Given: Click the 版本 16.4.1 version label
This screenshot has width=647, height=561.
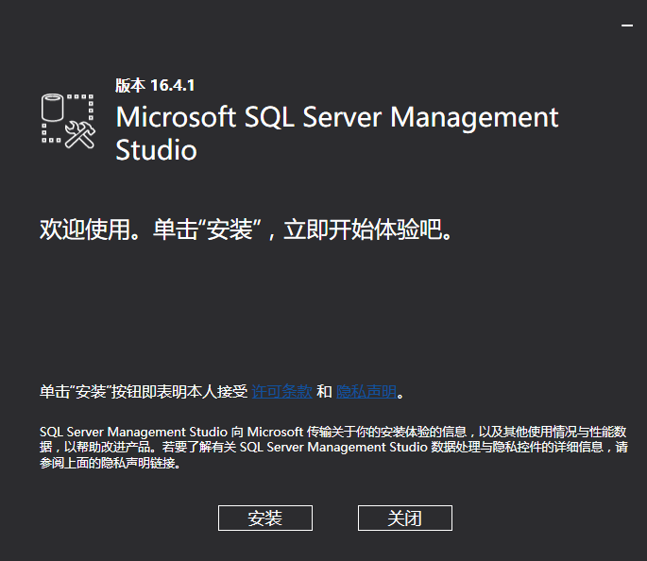Looking at the screenshot, I should click(155, 85).
